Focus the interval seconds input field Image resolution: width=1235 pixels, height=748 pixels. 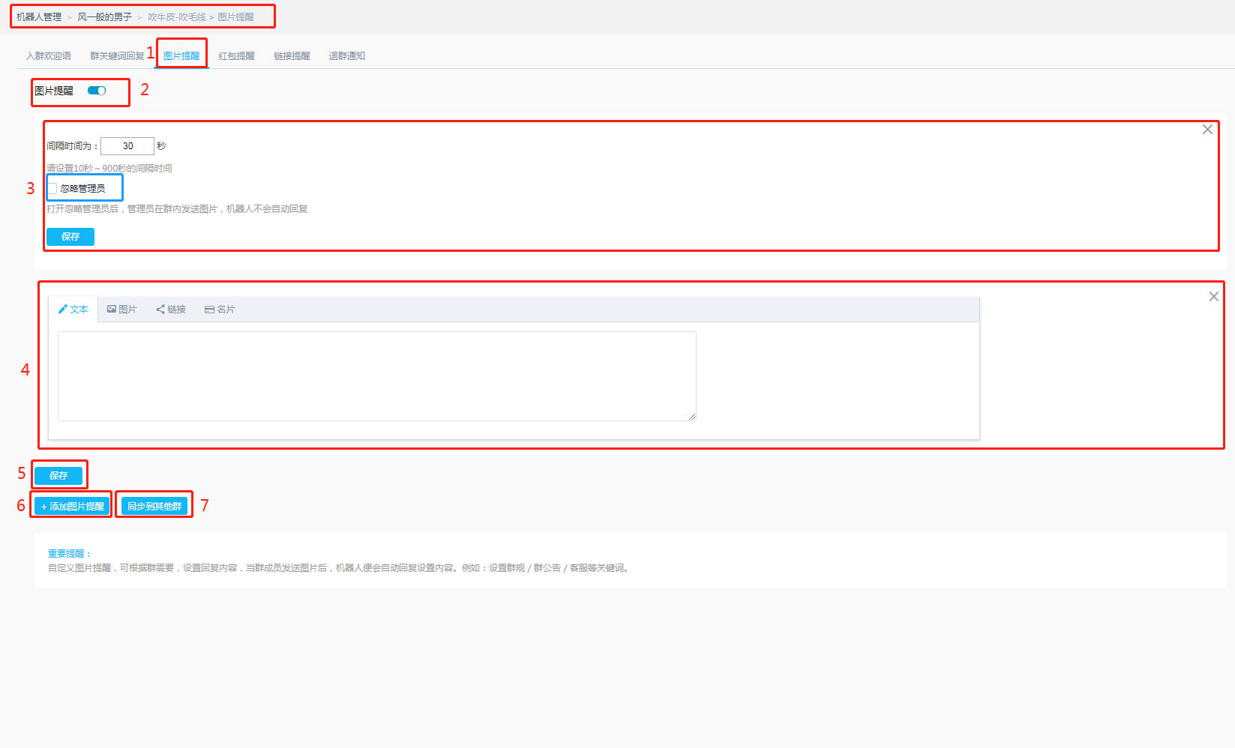[x=127, y=146]
